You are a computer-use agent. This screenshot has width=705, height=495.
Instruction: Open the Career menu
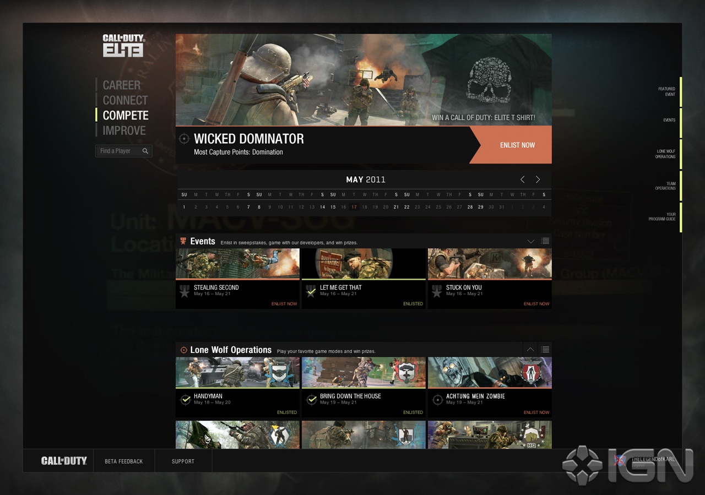[121, 85]
